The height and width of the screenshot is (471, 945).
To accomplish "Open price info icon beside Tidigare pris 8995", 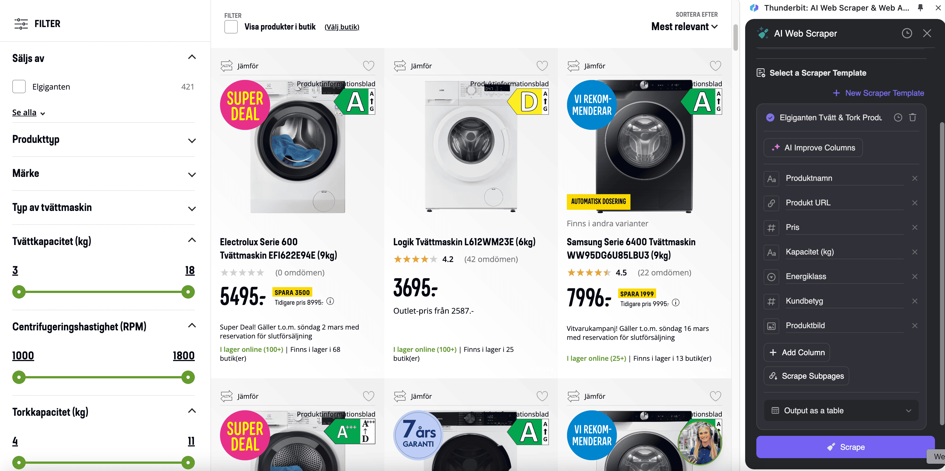I will click(330, 302).
